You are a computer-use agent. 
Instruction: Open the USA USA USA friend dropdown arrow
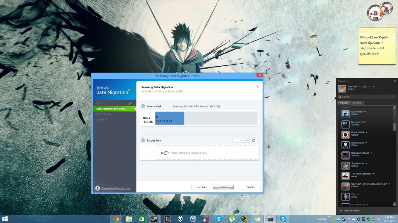pyautogui.click(x=389, y=184)
